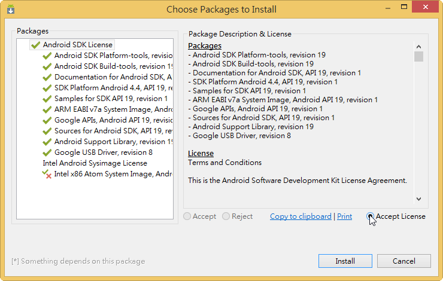
Task: Select the Accept radio button
Action: (x=187, y=216)
